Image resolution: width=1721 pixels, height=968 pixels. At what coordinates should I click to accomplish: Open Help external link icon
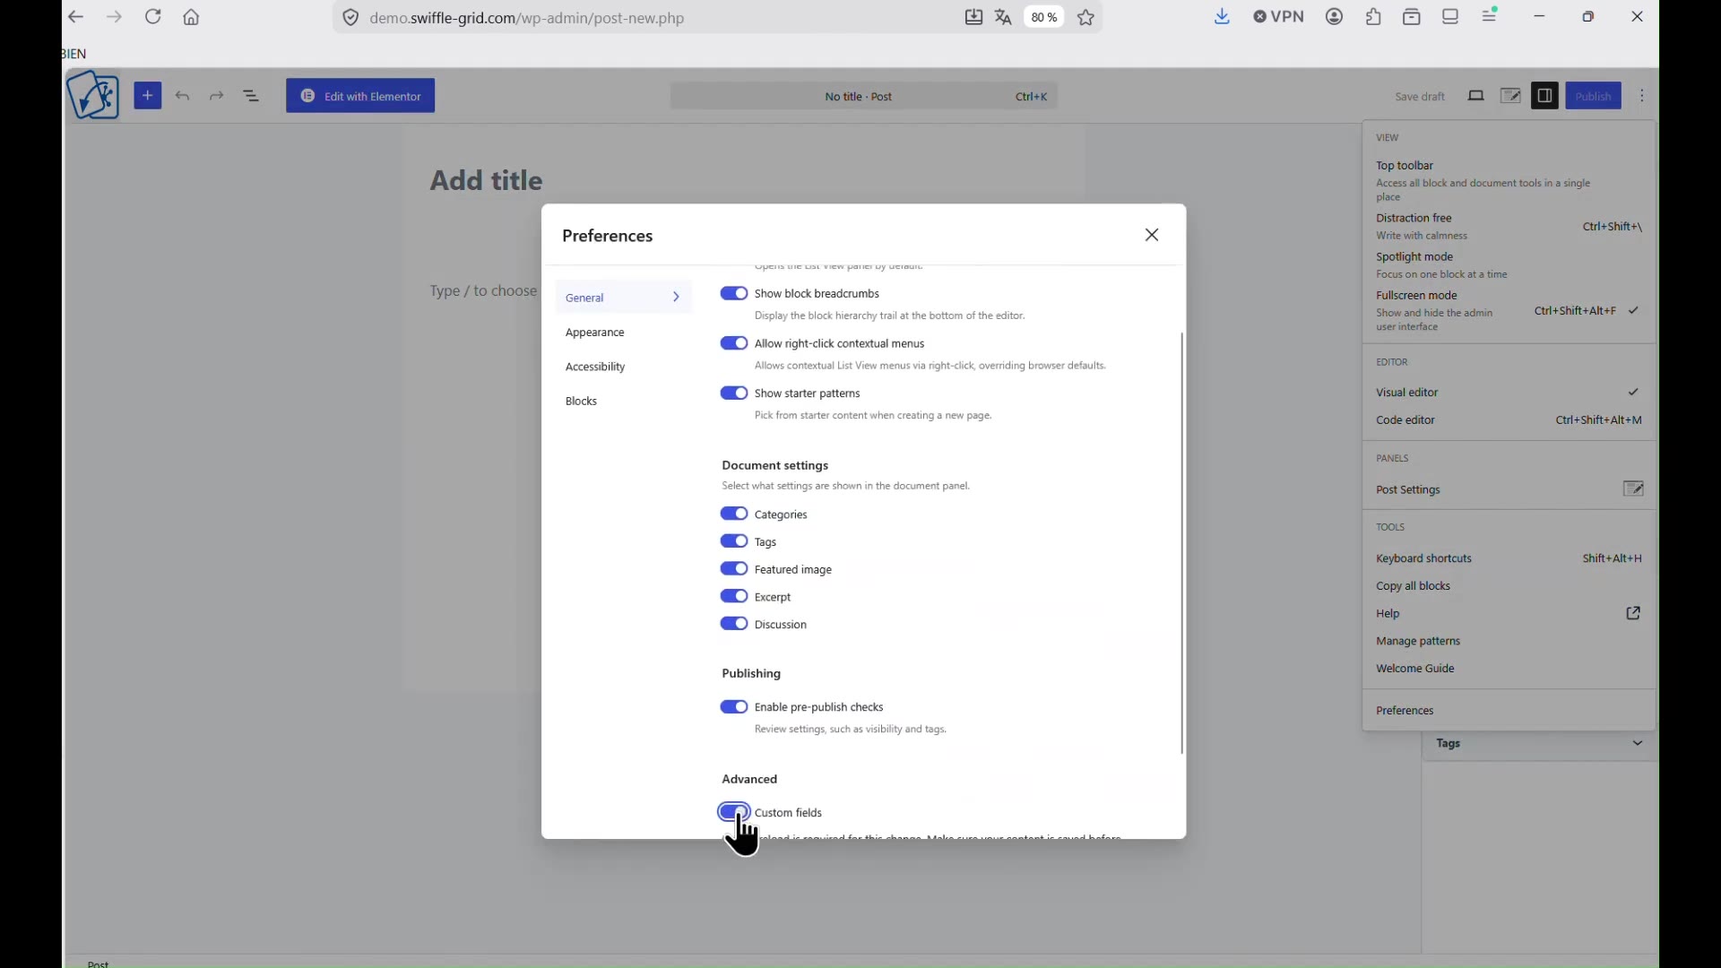(x=1634, y=614)
